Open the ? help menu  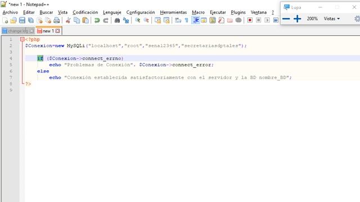[273, 12]
